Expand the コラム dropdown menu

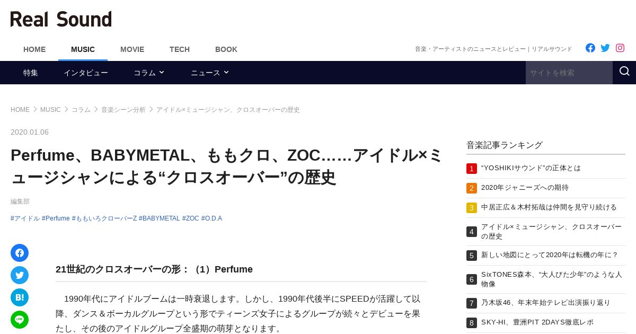pos(149,73)
